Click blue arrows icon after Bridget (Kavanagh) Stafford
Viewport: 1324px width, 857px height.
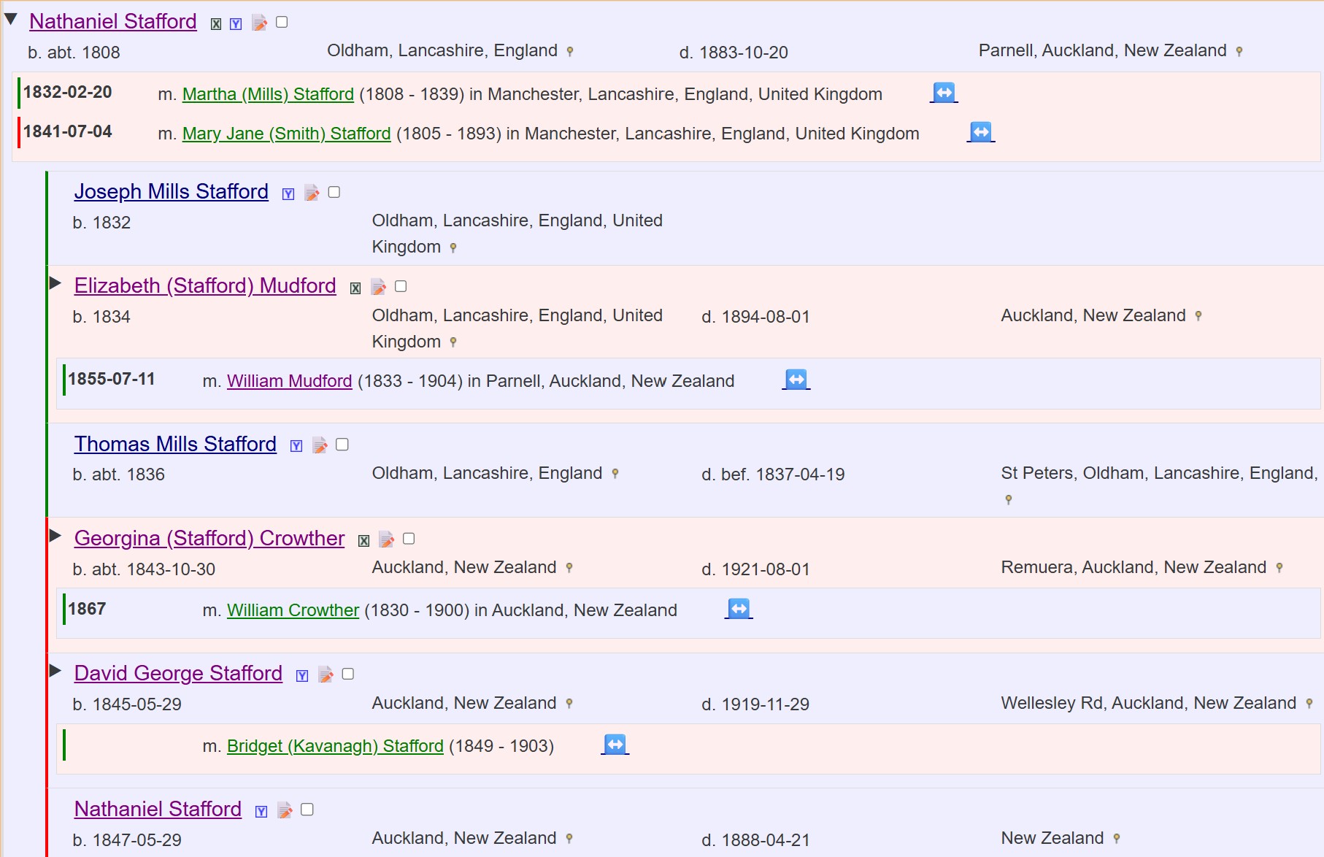pos(615,745)
